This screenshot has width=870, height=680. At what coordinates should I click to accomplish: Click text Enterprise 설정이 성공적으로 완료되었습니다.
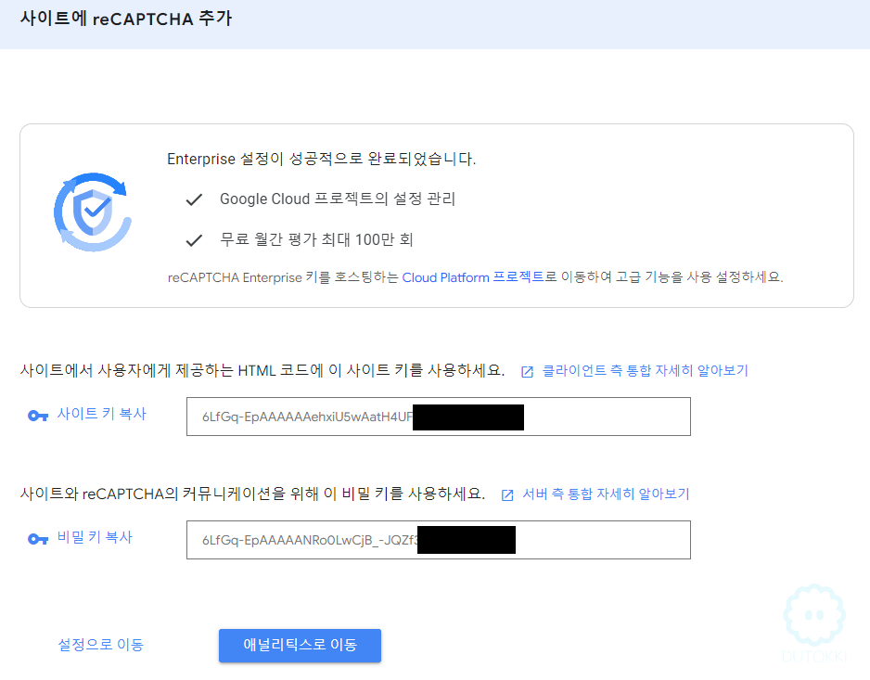(321, 159)
